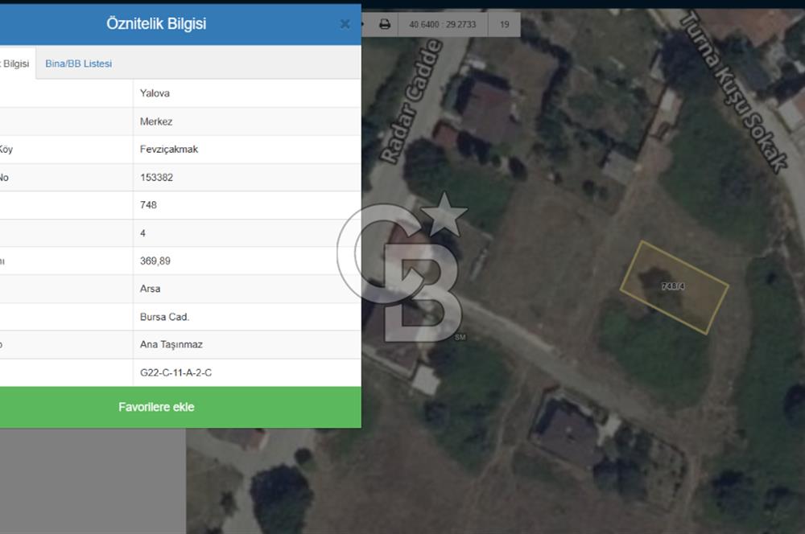
Task: Close the Öznitelik Bilgisi panel
Action: [x=345, y=24]
